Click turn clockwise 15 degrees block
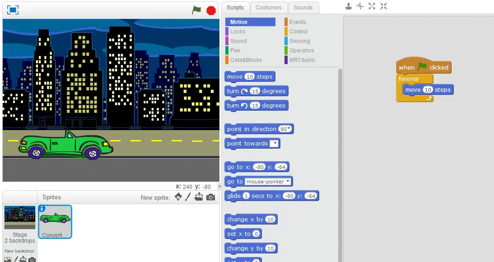The image size is (494, 262). [x=256, y=91]
